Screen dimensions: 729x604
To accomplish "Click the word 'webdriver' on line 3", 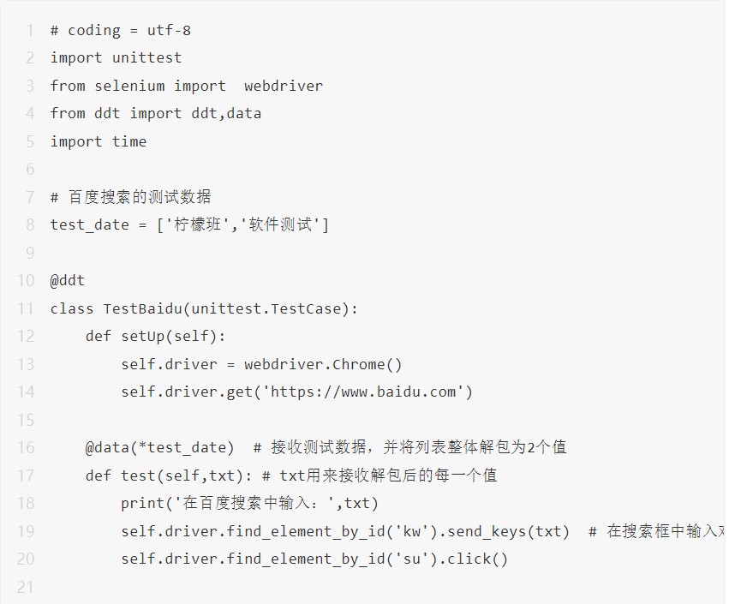I will pos(284,86).
